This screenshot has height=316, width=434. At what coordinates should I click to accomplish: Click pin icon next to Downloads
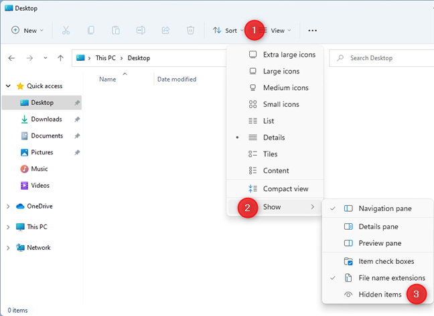pyautogui.click(x=77, y=119)
